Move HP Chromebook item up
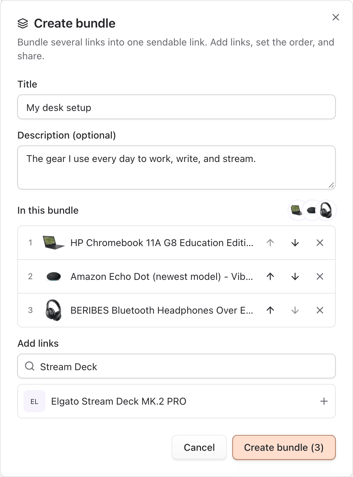The image size is (353, 477). coord(270,243)
